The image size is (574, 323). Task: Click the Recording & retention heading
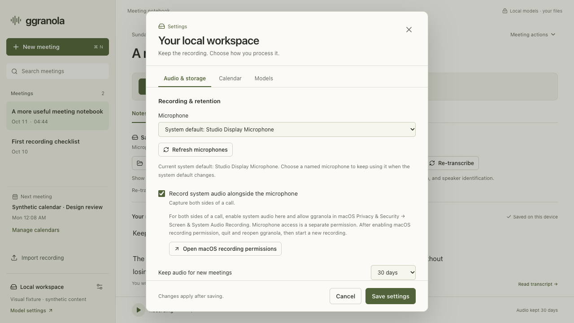point(189,101)
